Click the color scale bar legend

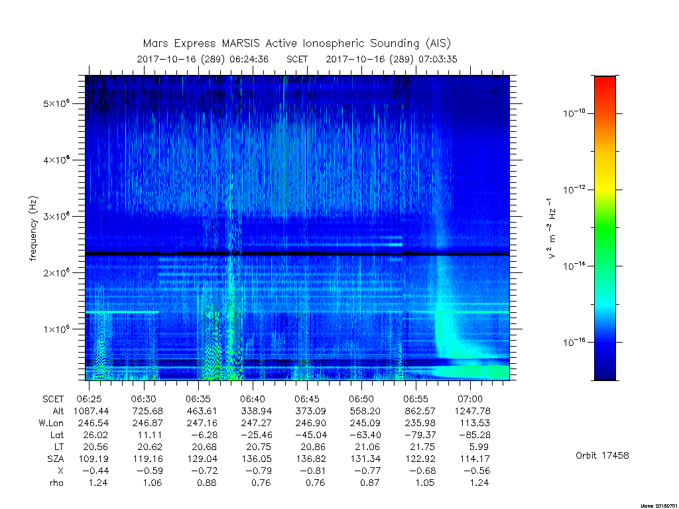tap(605, 228)
